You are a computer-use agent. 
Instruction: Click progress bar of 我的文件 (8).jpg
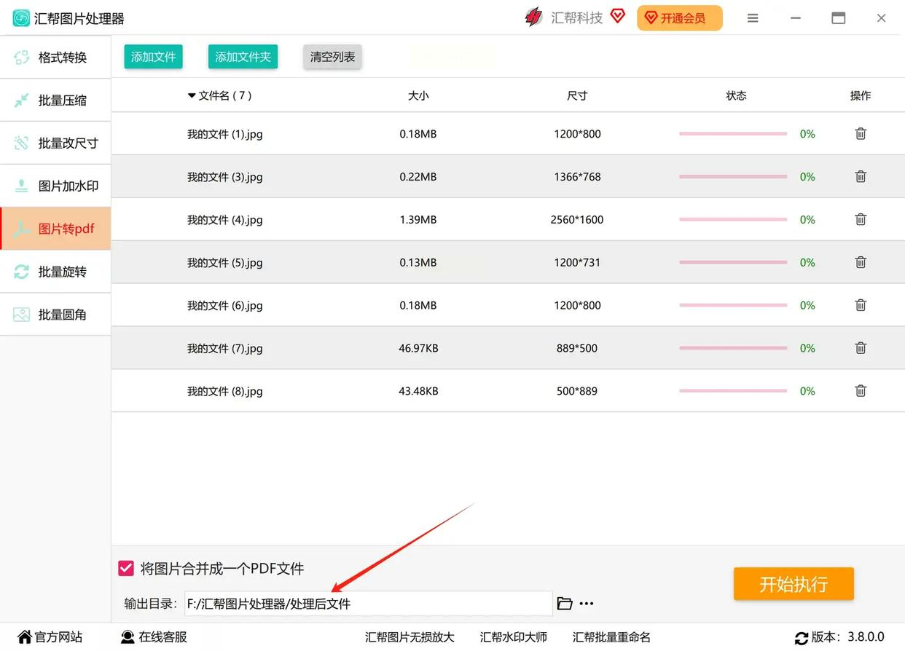click(733, 391)
